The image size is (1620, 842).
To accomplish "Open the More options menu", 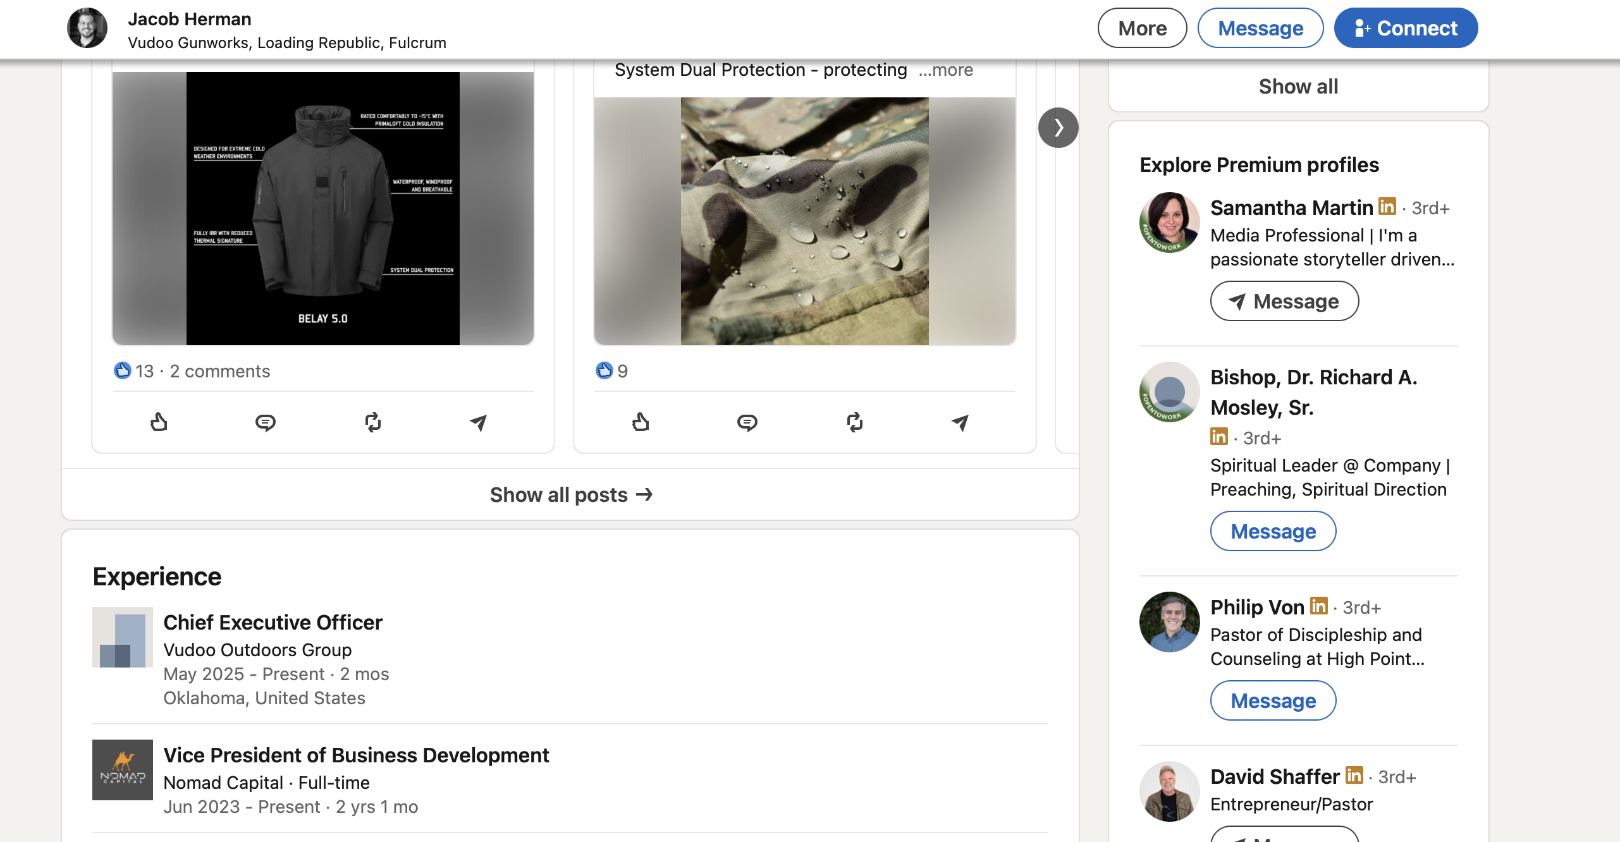I will (x=1142, y=28).
